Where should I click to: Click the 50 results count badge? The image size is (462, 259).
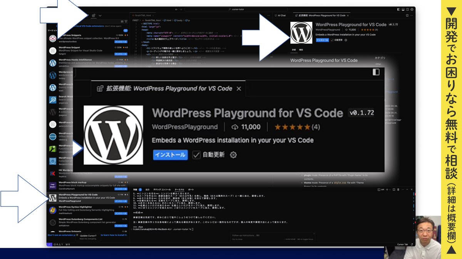point(126,30)
